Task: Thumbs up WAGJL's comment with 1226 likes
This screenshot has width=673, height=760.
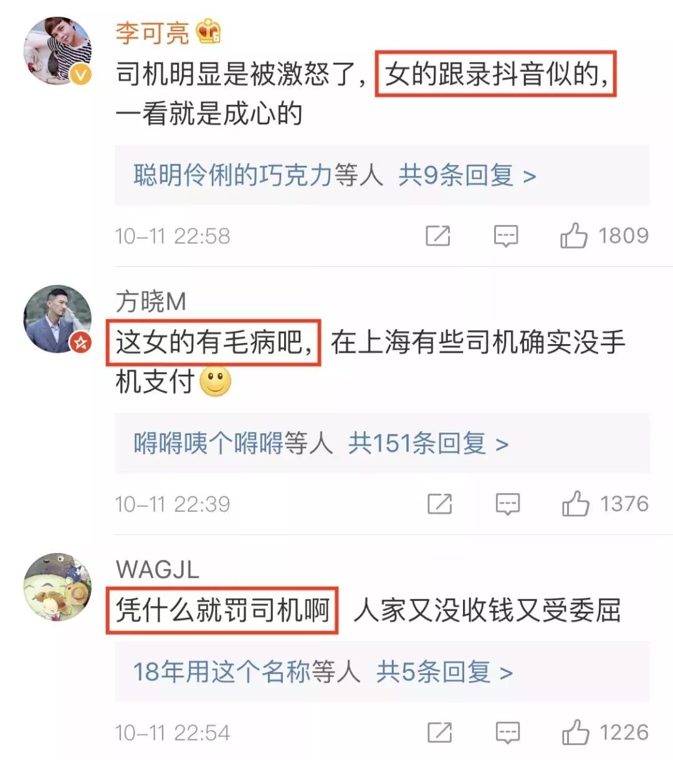Action: pos(576,732)
